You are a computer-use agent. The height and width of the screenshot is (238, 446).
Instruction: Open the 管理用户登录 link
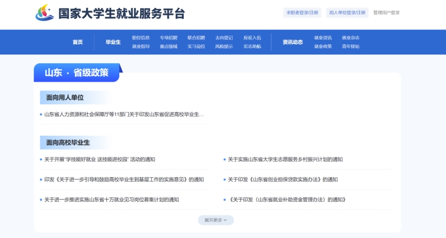tap(386, 13)
